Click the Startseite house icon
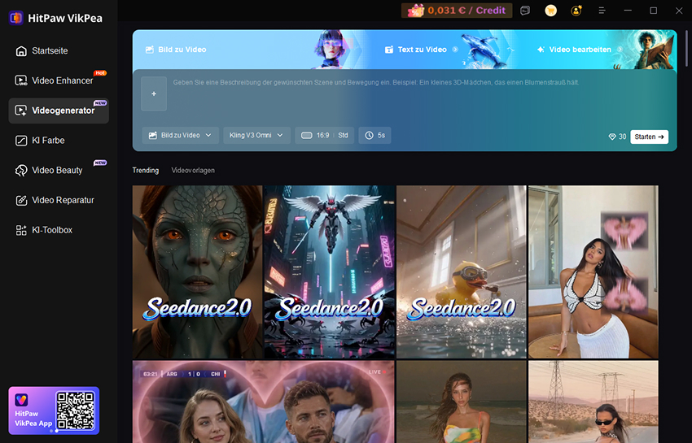This screenshot has width=692, height=443. click(21, 51)
